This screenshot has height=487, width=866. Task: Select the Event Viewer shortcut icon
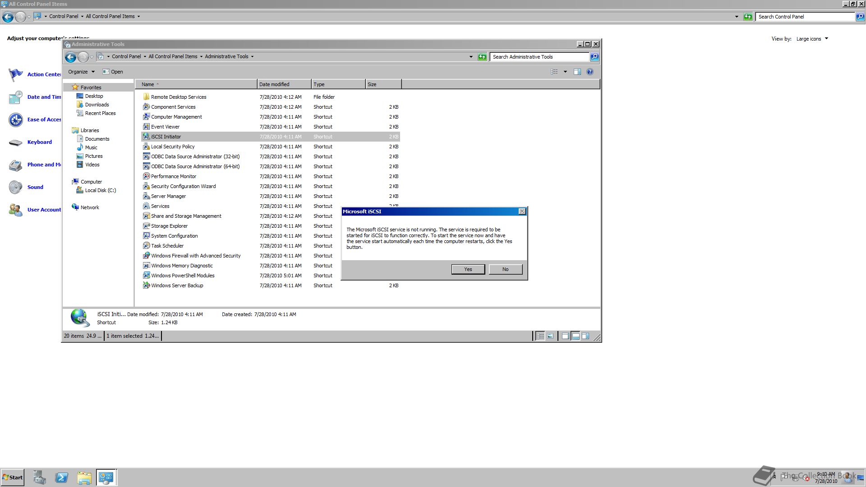coord(146,127)
